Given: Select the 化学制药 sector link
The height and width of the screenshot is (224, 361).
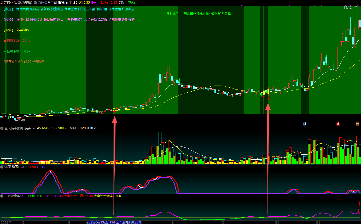Looking at the screenshot, I should [x=23, y=30].
